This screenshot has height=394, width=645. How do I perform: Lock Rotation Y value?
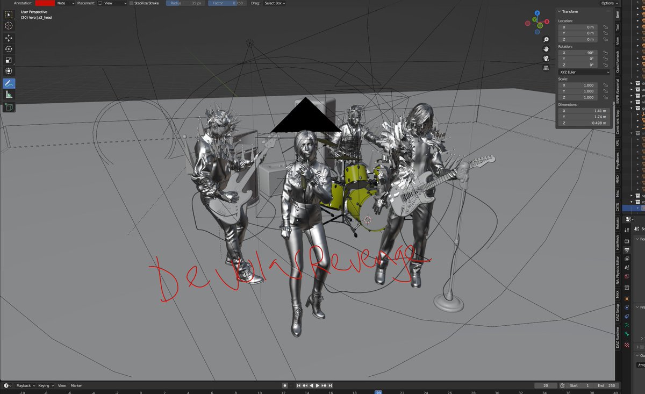(605, 59)
